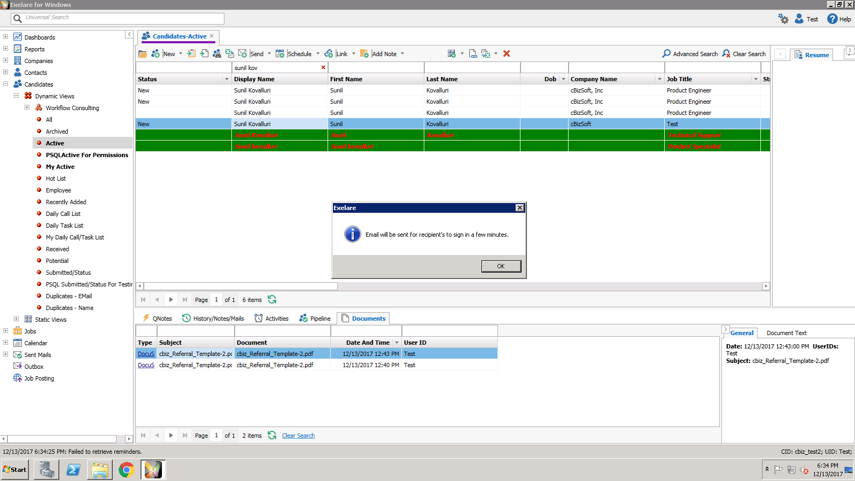The height and width of the screenshot is (481, 855).
Task: Click the Schedule calendar icon
Action: coord(280,54)
